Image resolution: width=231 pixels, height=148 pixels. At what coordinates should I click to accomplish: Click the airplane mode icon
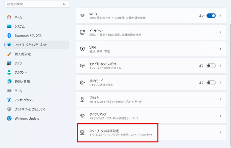[x=82, y=83]
